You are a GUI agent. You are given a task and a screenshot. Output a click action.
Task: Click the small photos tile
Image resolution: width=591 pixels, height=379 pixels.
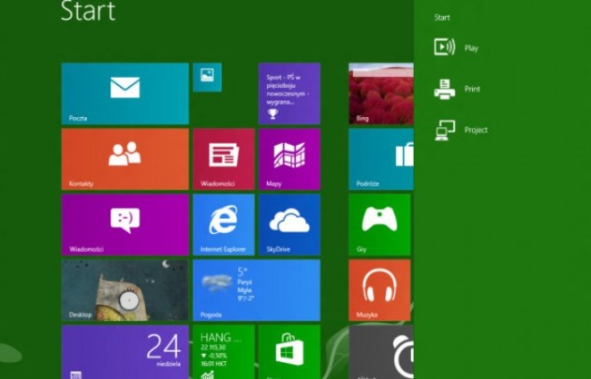(207, 77)
